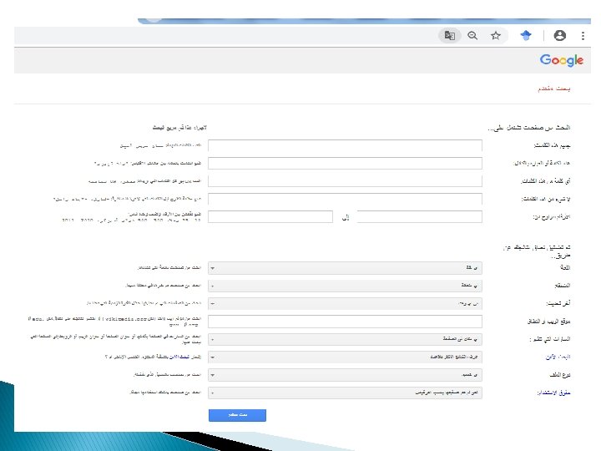Click the numbers range ending value field
This screenshot has width=601, height=451.
(270, 216)
